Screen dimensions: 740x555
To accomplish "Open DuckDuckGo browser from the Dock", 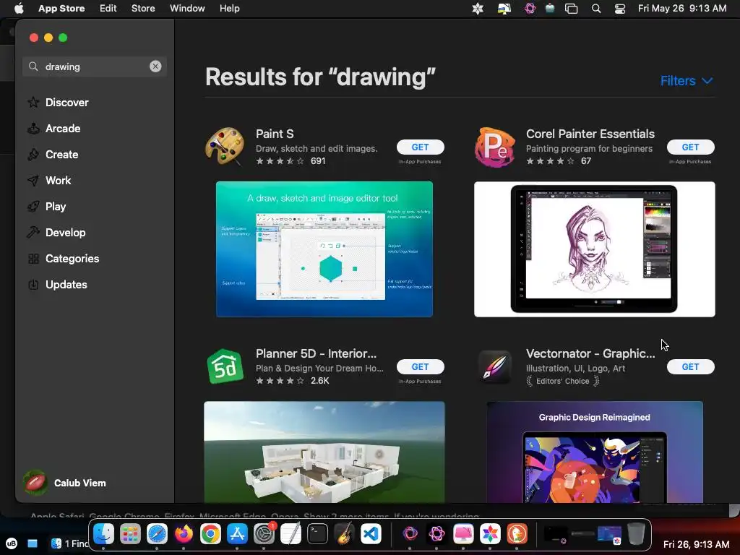I will click(517, 534).
